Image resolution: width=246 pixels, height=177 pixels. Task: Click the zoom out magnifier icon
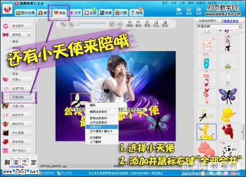(70, 24)
